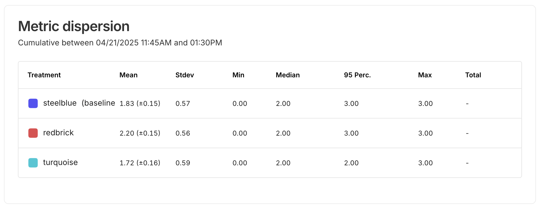The image size is (541, 209).
Task: Select the redbrick treatment name
Action: pyautogui.click(x=58, y=133)
